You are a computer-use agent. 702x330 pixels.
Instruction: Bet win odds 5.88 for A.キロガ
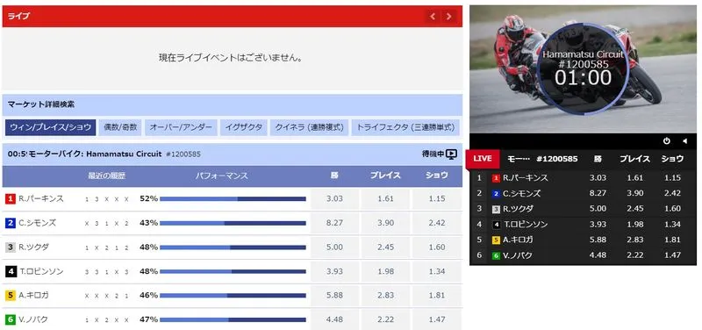tap(334, 296)
